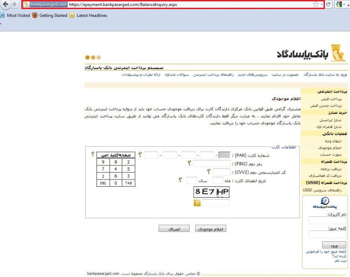Click the secure payment Pasargad logo

pyautogui.click(x=325, y=203)
